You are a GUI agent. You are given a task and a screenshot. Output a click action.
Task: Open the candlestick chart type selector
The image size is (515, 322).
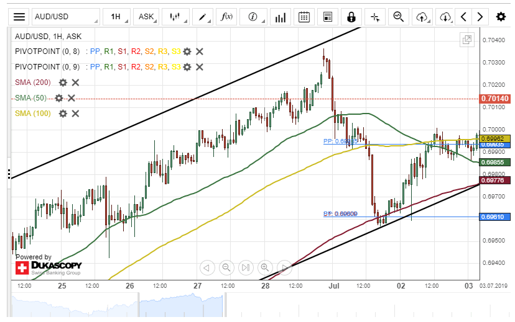pos(176,17)
